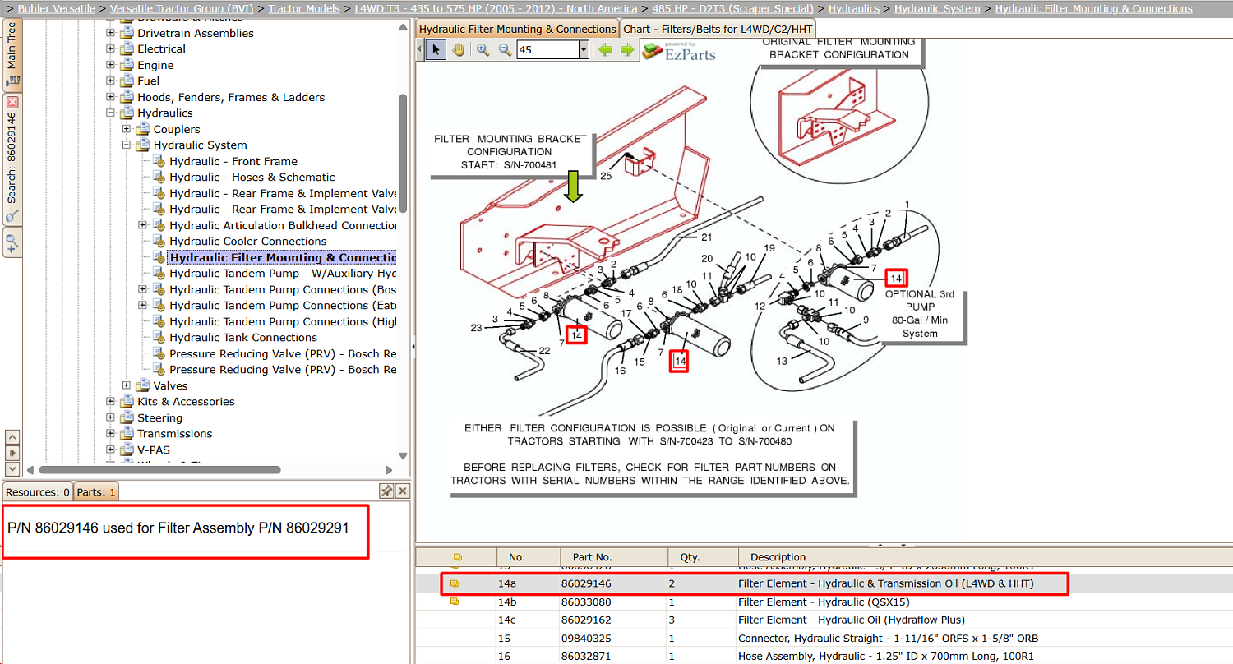This screenshot has width=1233, height=664.
Task: Click the Engine folder icon
Action: point(126,65)
